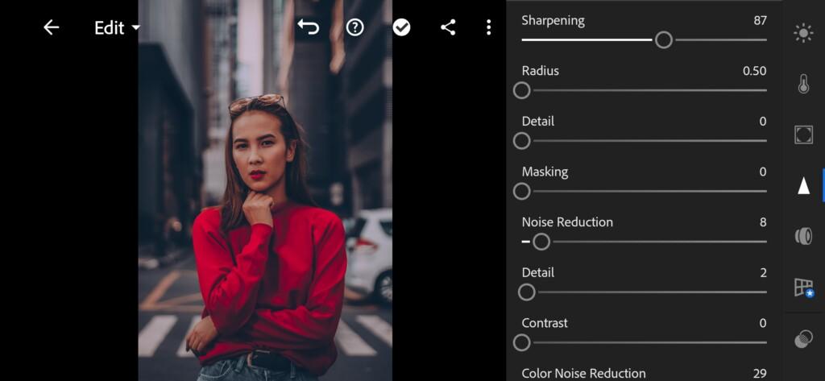The image size is (825, 381).
Task: Open the Profiles panel via the overlapping circles icon
Action: coord(803,338)
